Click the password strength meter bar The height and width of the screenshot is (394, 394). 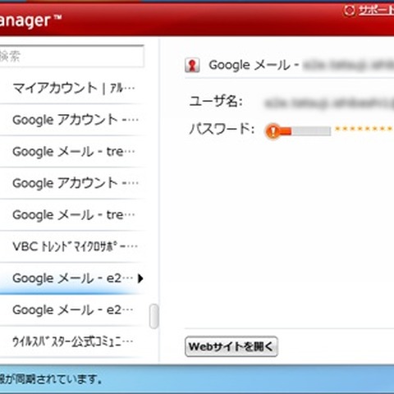[x=305, y=131]
